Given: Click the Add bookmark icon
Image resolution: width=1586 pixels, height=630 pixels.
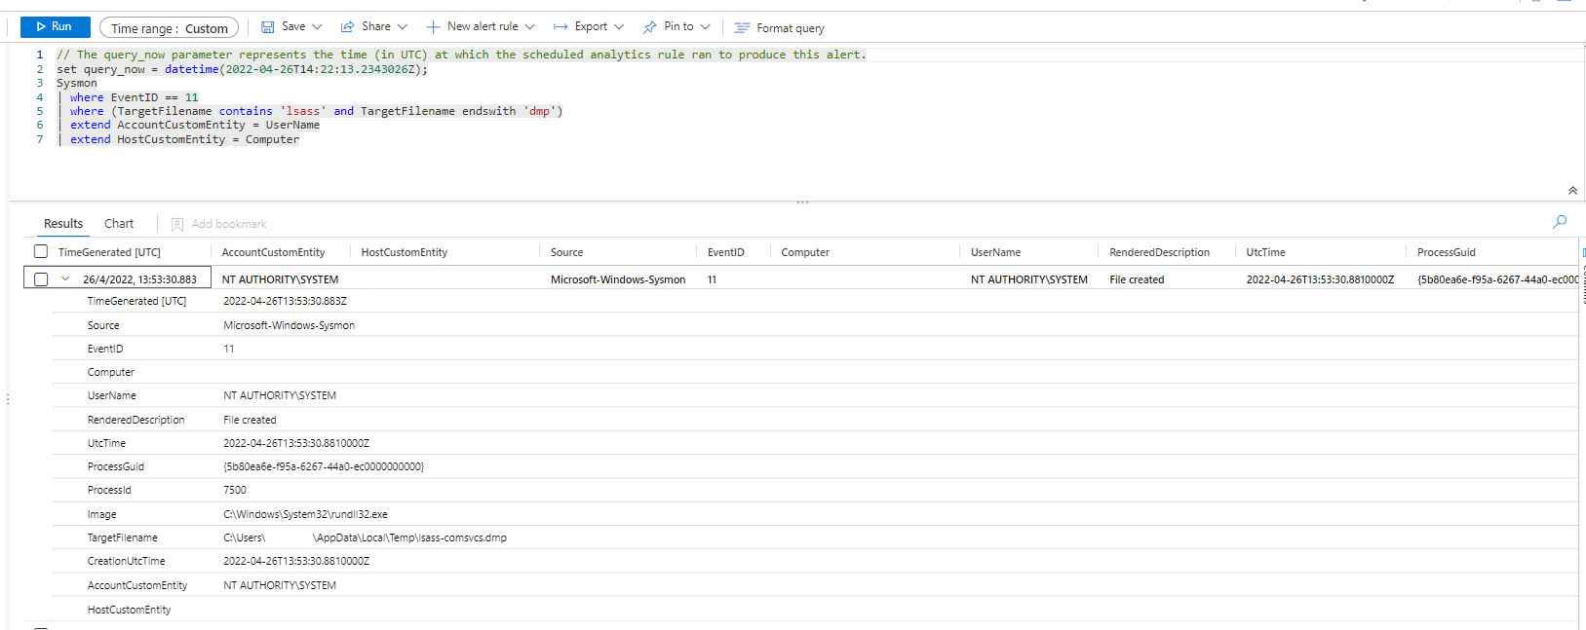Looking at the screenshot, I should [x=177, y=224].
